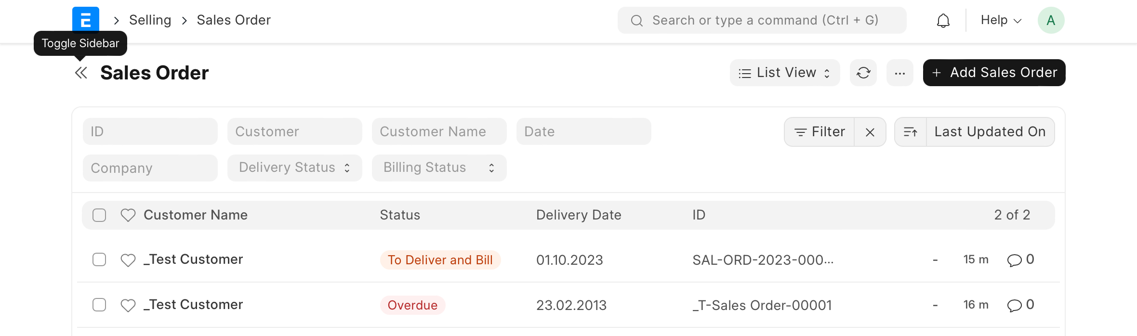
Task: Open the notification bell
Action: pos(942,20)
